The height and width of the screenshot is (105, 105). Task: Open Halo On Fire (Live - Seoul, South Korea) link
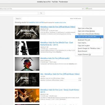60,91
